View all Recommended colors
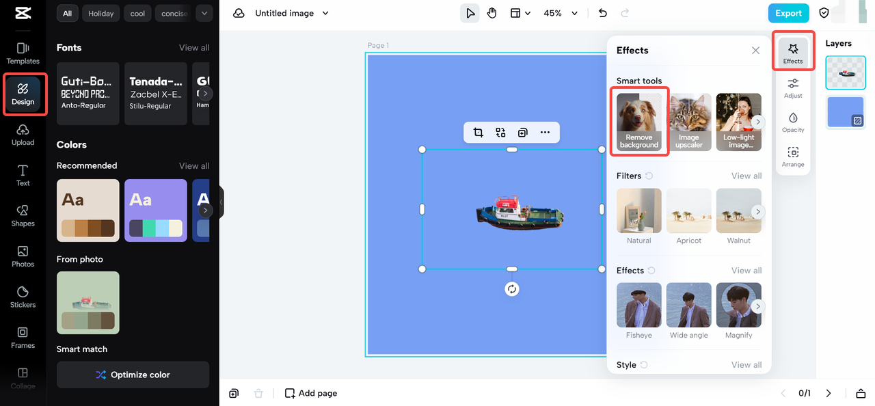This screenshot has height=406, width=875. 194,165
